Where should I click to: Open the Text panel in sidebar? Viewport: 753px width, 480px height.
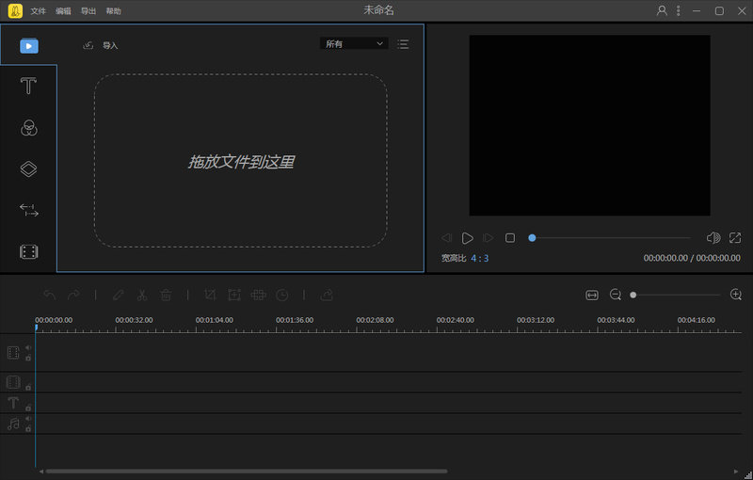28,86
